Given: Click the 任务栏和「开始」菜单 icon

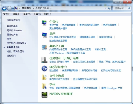Looking at the screenshot, I should click(x=44, y=60).
